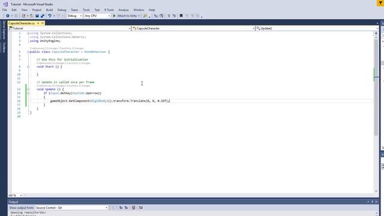The image size is (384, 216).
Task: Click the notifications flag icon at top right
Action: (x=380, y=3)
